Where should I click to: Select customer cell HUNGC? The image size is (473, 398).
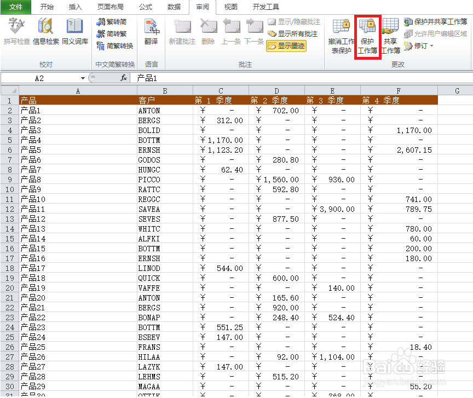point(165,170)
